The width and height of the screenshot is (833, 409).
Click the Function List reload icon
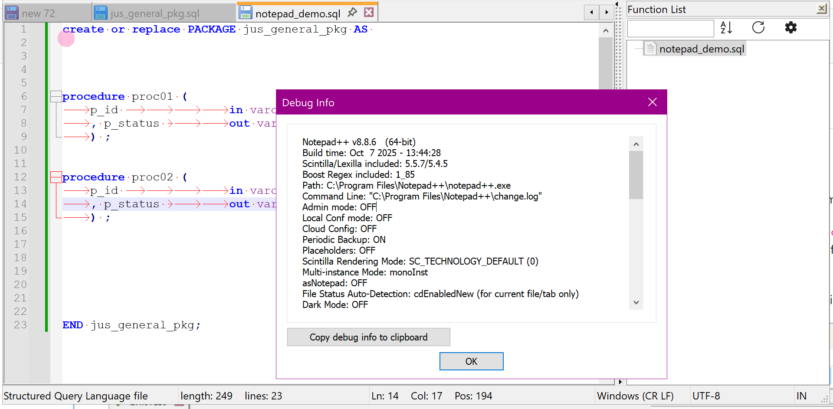(758, 28)
